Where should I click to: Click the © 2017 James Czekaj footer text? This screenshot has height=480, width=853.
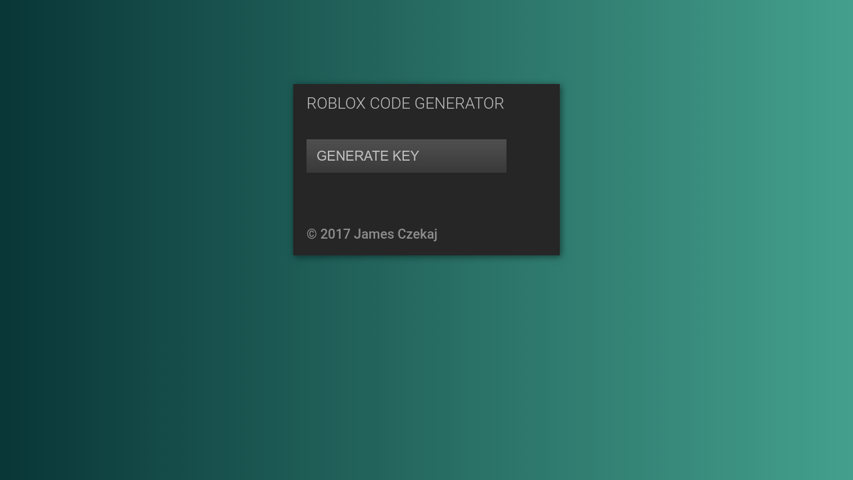[372, 234]
